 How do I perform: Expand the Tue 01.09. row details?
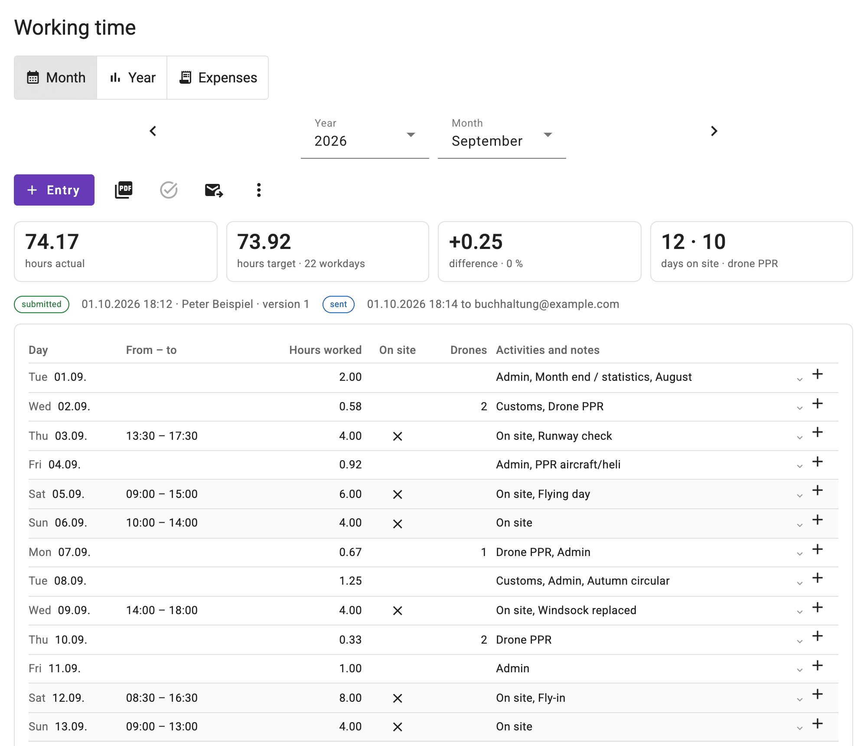coord(800,380)
